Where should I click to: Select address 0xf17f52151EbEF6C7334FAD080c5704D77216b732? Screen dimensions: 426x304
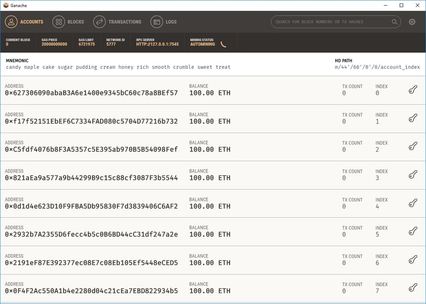pos(91,121)
